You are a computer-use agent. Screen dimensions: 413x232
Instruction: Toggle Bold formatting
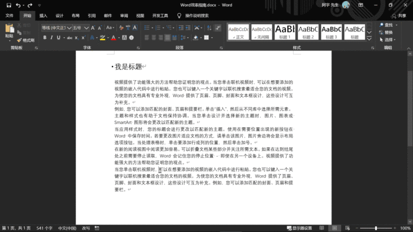point(45,38)
